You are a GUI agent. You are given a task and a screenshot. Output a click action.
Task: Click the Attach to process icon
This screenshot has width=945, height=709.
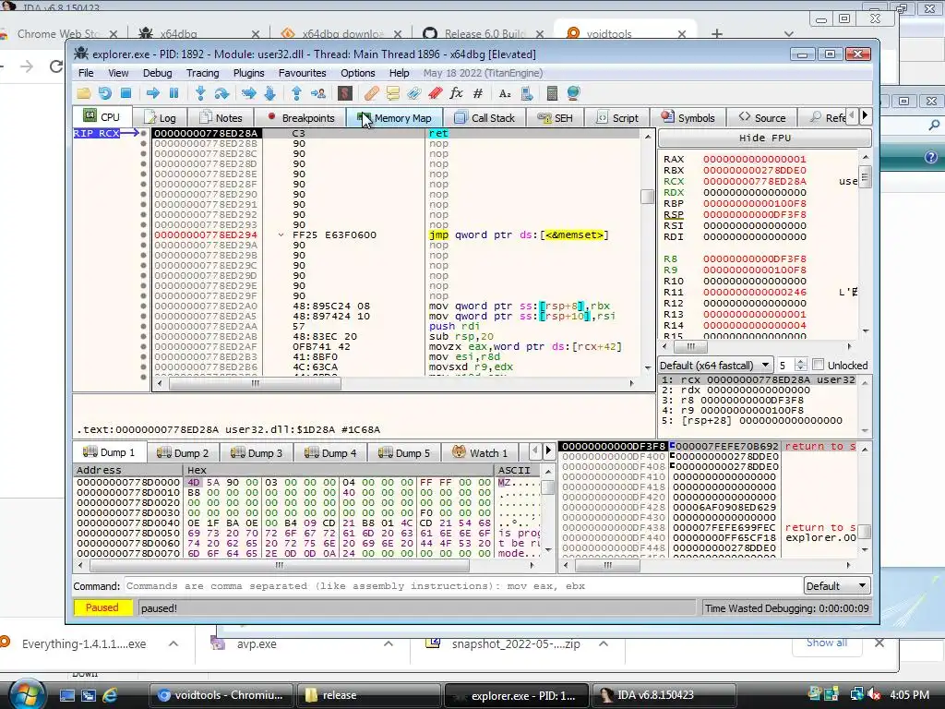click(x=527, y=93)
